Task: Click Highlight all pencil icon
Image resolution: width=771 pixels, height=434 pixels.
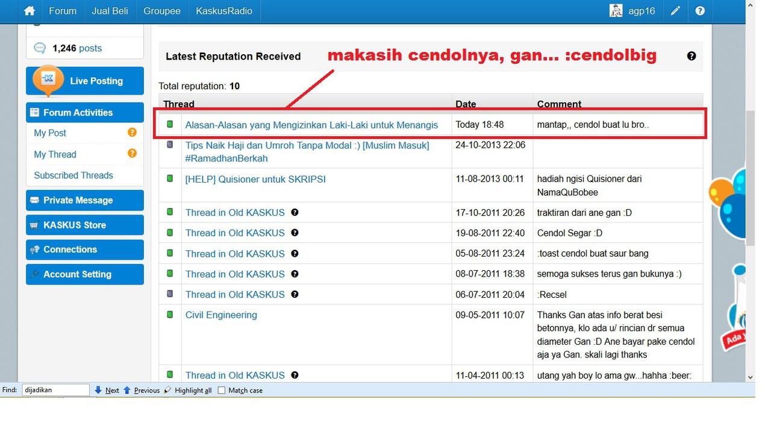Action: pos(167,390)
